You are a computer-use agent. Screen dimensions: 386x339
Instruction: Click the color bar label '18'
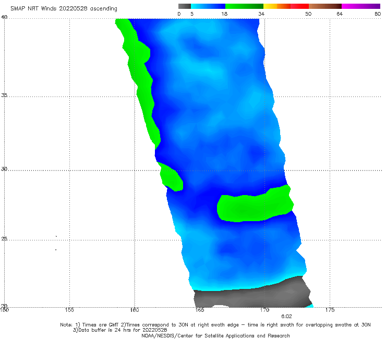224,14
